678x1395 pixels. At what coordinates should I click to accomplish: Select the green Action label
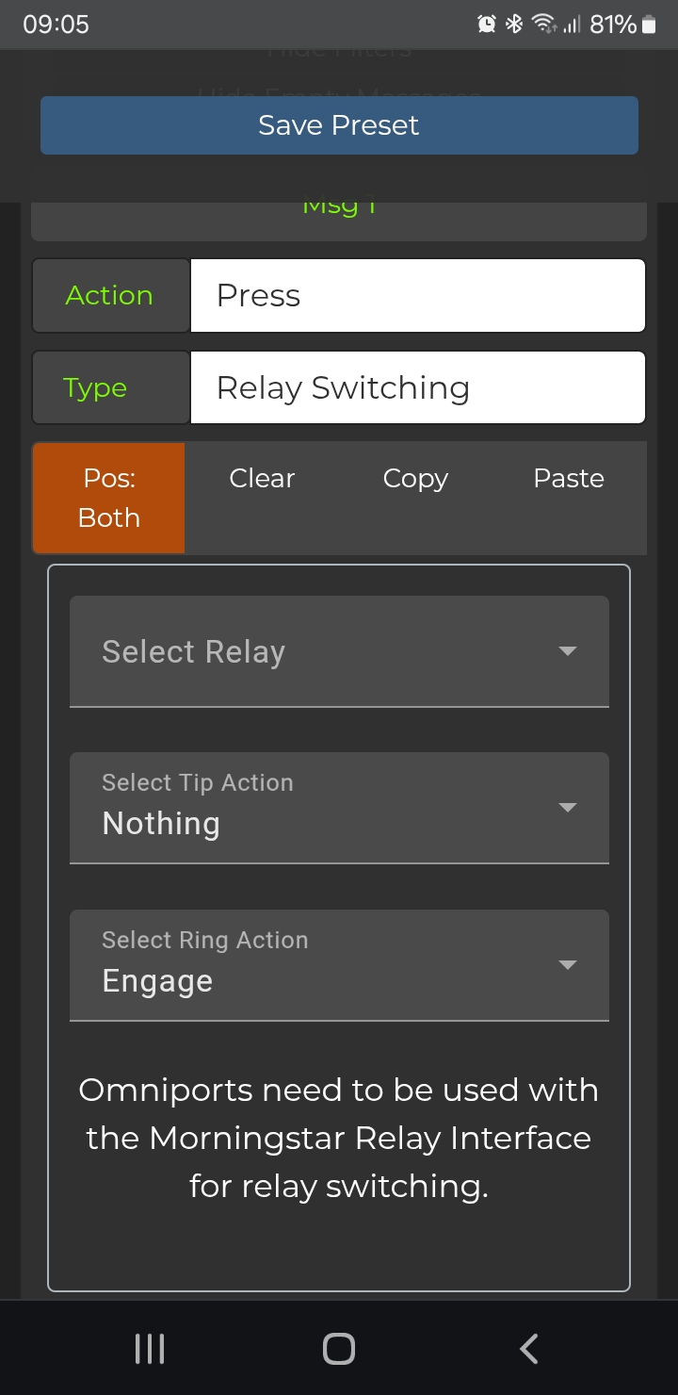pyautogui.click(x=109, y=296)
